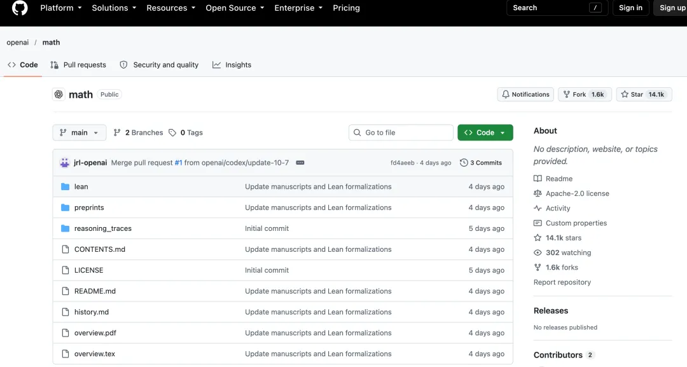Click the overview.tex file icon

pyautogui.click(x=66, y=354)
